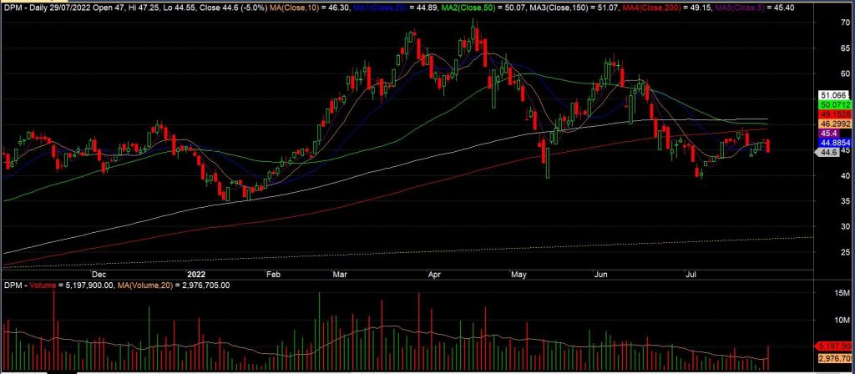Screen dimensions: 855x374
Task: Click the 35 label on the price axis
Action: (845, 201)
